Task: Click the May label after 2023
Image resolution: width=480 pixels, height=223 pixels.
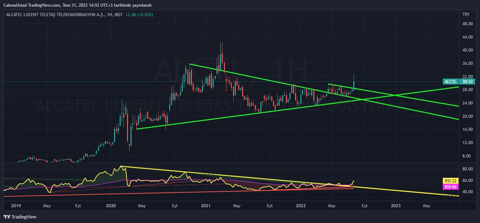Action: (426, 206)
